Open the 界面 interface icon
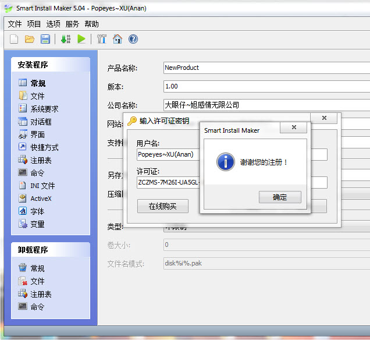This screenshot has height=340, width=370. [23, 134]
